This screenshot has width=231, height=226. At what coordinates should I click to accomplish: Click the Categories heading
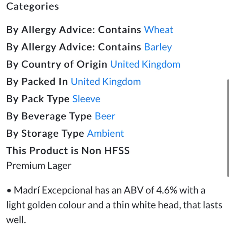pyautogui.click(x=32, y=7)
